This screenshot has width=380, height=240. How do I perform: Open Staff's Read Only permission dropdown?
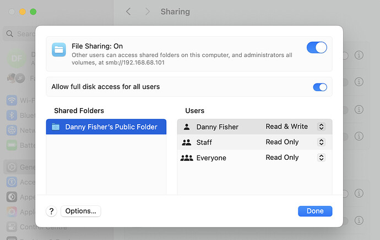pyautogui.click(x=322, y=142)
